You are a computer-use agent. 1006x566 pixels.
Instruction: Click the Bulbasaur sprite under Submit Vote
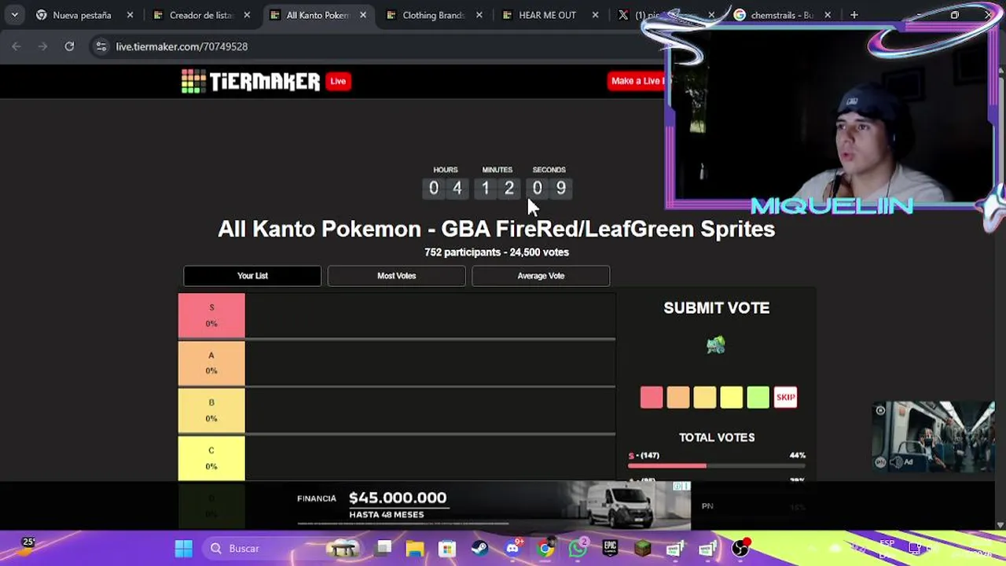(716, 345)
